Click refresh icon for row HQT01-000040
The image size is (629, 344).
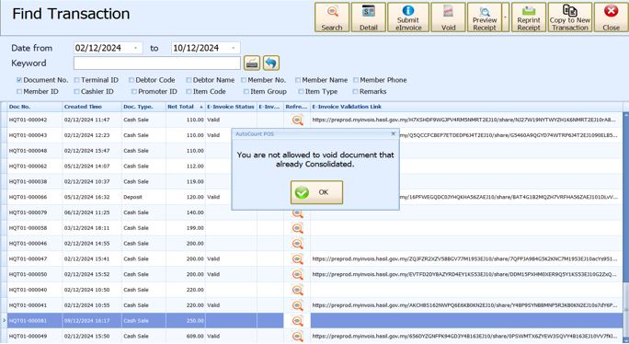(x=297, y=290)
